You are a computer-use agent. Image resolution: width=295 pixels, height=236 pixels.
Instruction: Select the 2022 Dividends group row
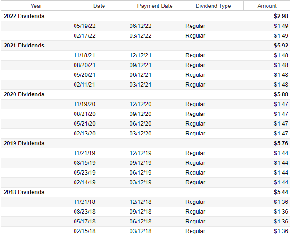(24, 16)
